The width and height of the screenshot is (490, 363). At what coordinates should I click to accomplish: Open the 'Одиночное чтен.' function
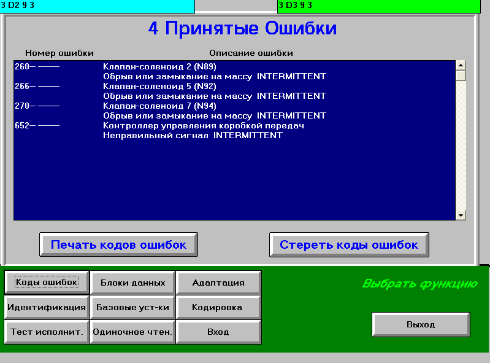pyautogui.click(x=133, y=332)
